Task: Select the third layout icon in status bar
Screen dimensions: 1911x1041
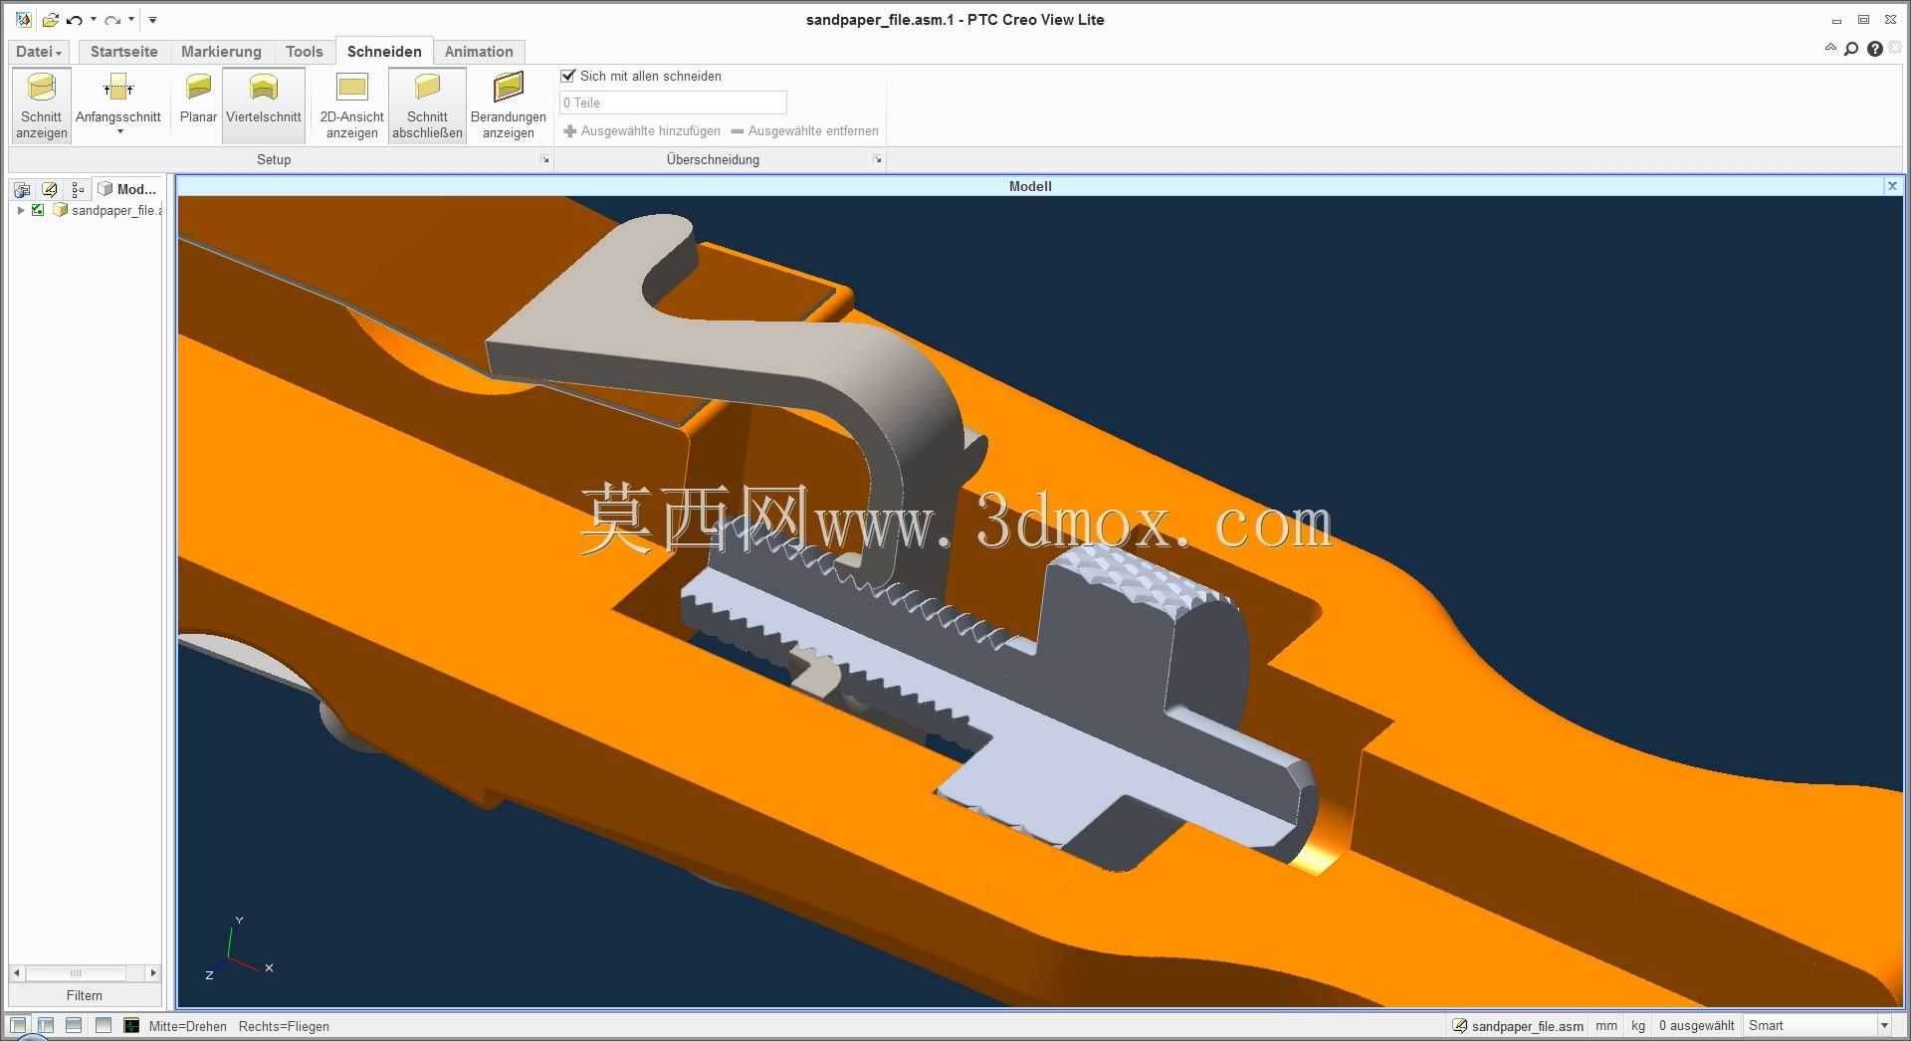Action: (74, 1025)
